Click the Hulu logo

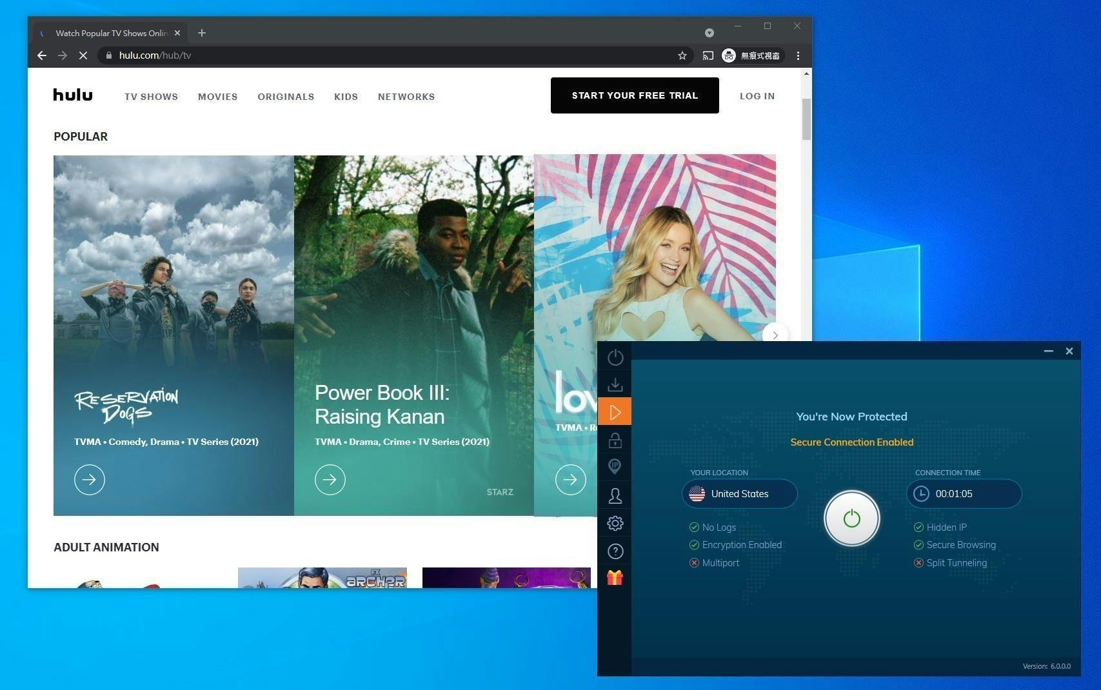point(73,95)
